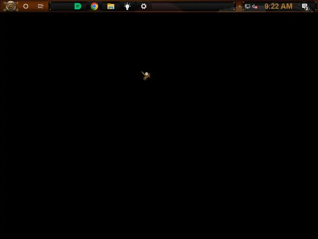This screenshot has height=239, width=318.
Task: Click the network status tray icon
Action: tap(248, 7)
